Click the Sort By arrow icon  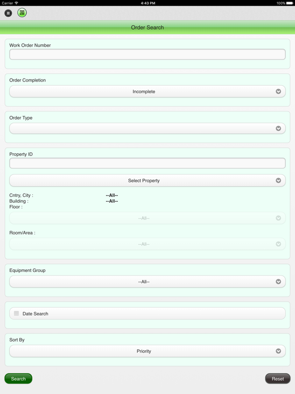pos(278,351)
